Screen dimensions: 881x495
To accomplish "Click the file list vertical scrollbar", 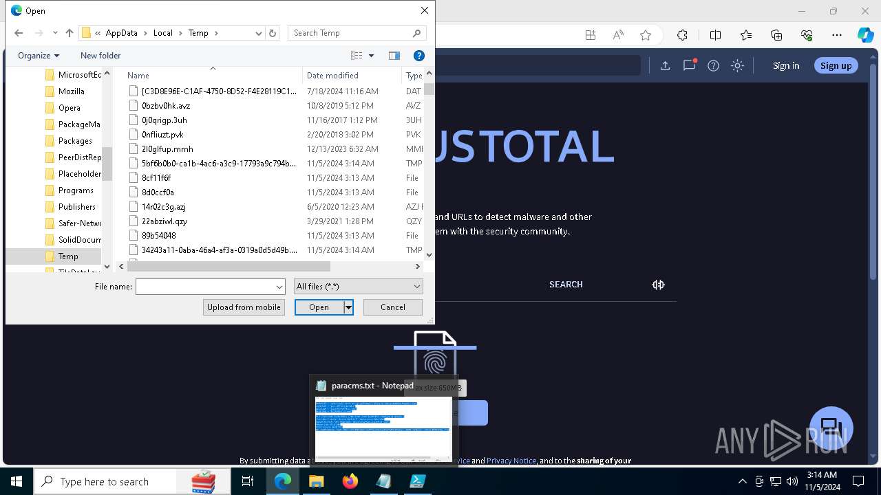I will pos(429,89).
